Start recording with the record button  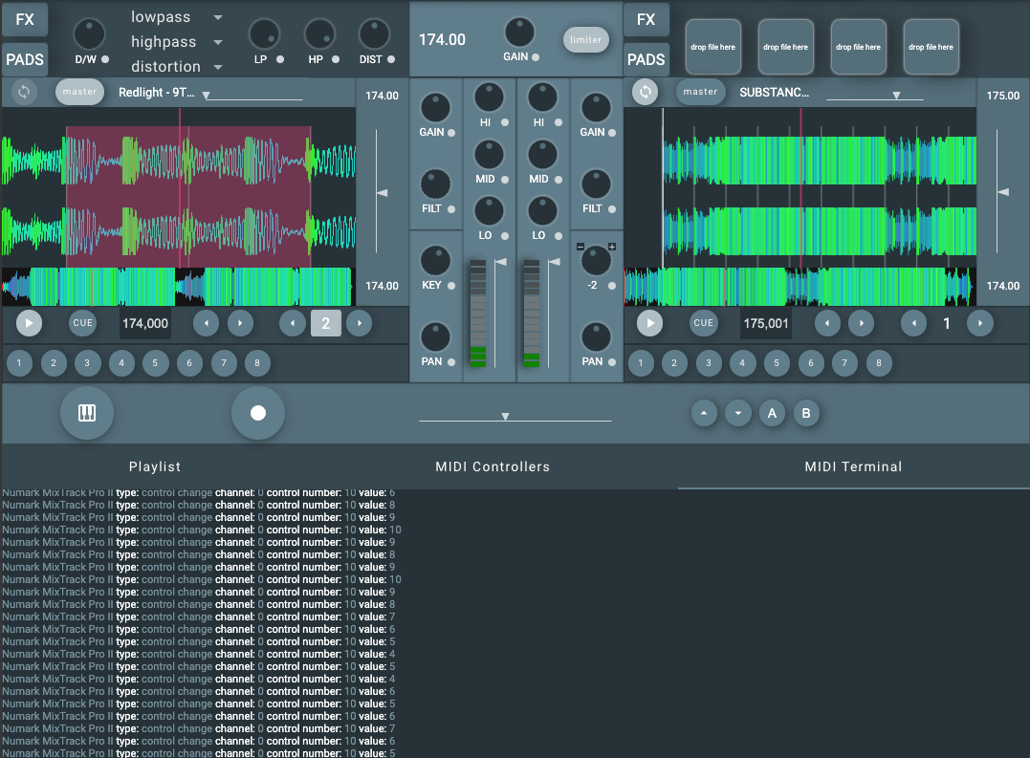(258, 413)
